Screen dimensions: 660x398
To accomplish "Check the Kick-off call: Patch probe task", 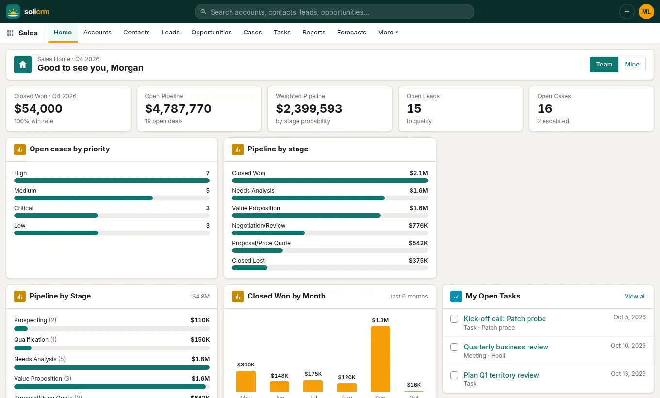I will (x=454, y=319).
